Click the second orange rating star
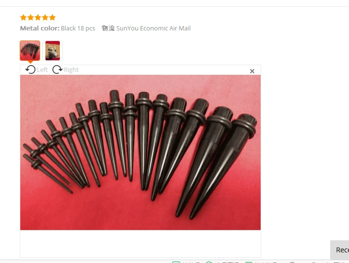This screenshot has width=349, height=263. pyautogui.click(x=31, y=17)
